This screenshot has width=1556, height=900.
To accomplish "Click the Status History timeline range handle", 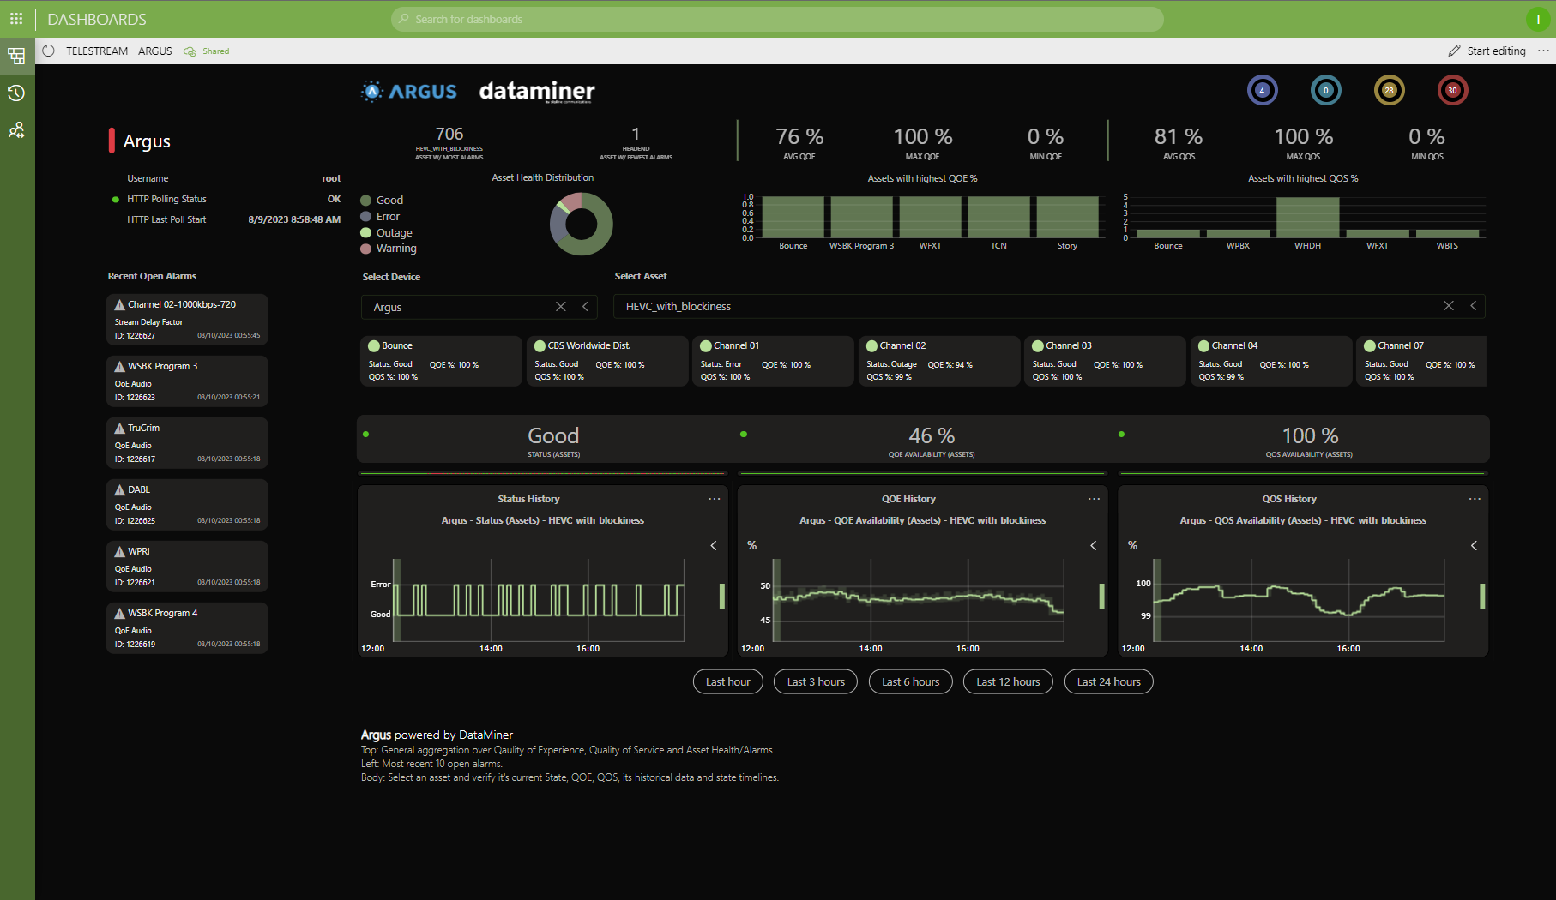I will click(x=722, y=596).
